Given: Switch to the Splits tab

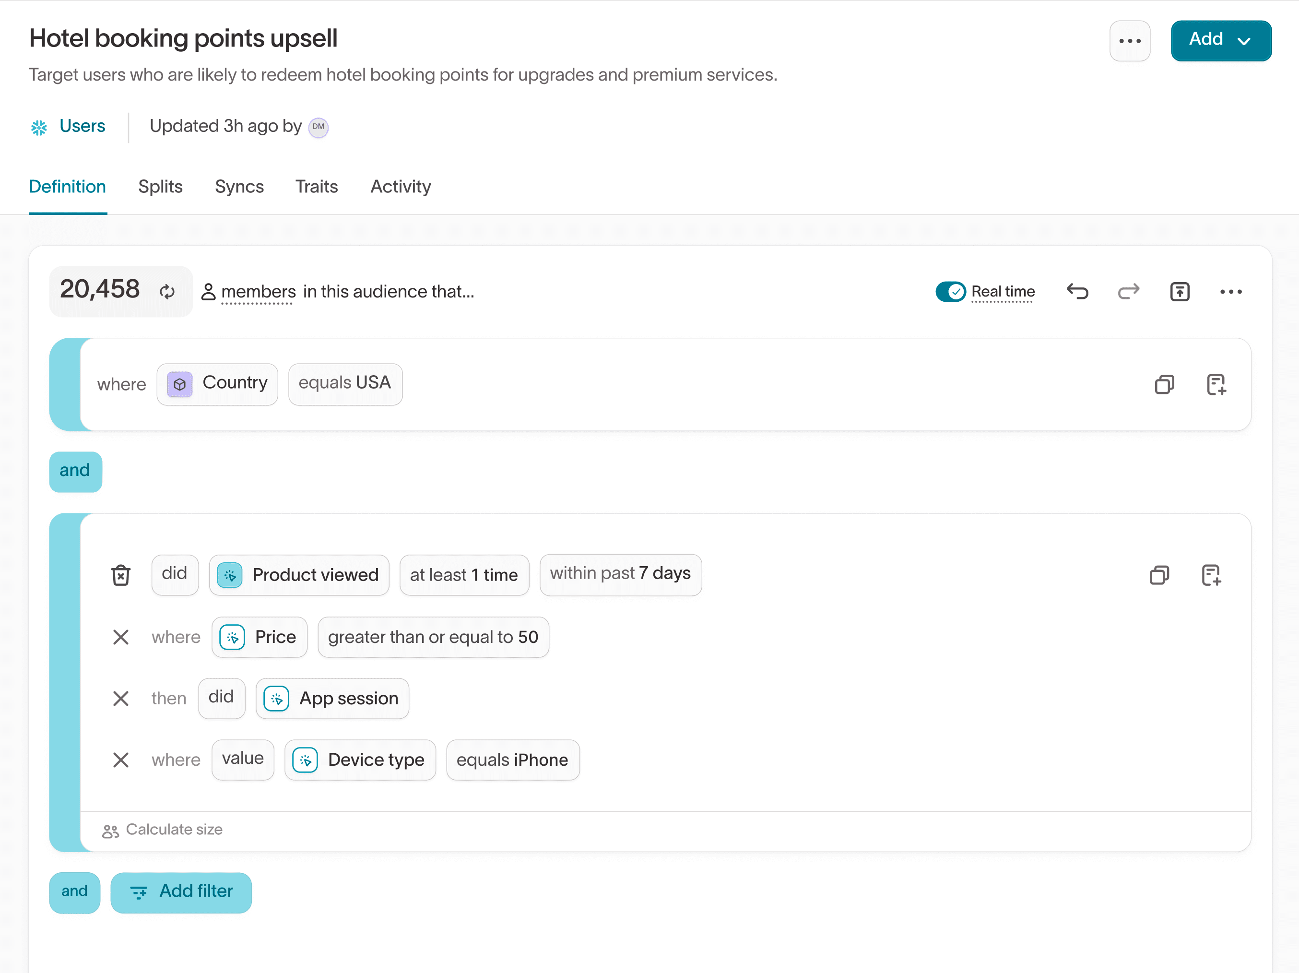Looking at the screenshot, I should click(160, 186).
